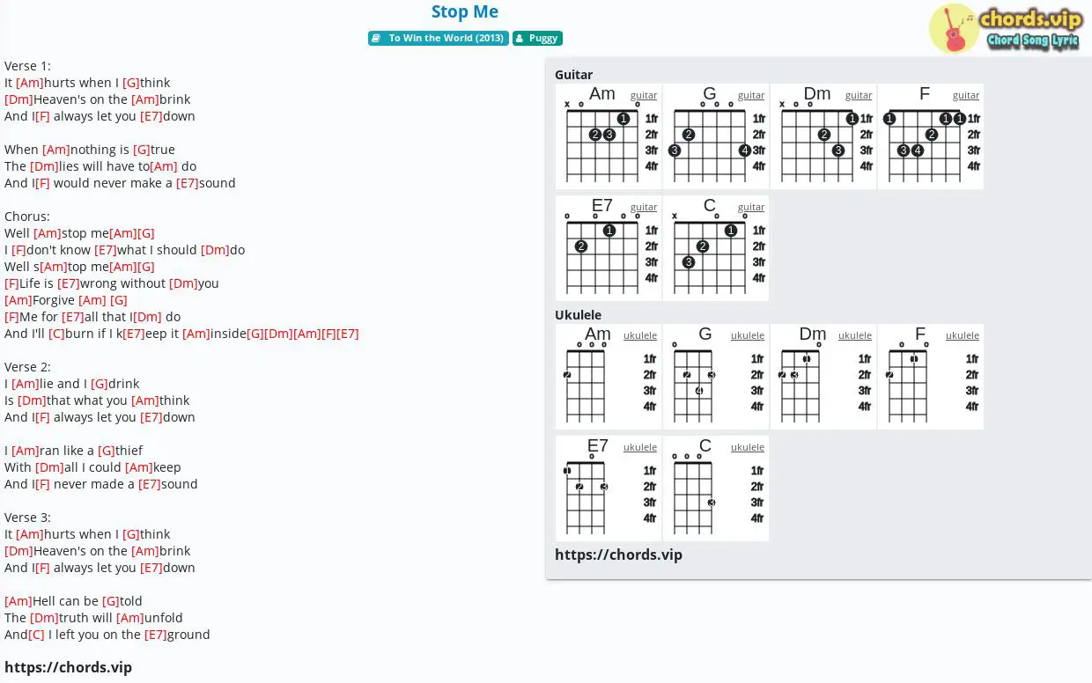
Task: Click [C] chord in 'I left you on the ground' line
Action: click(x=36, y=635)
